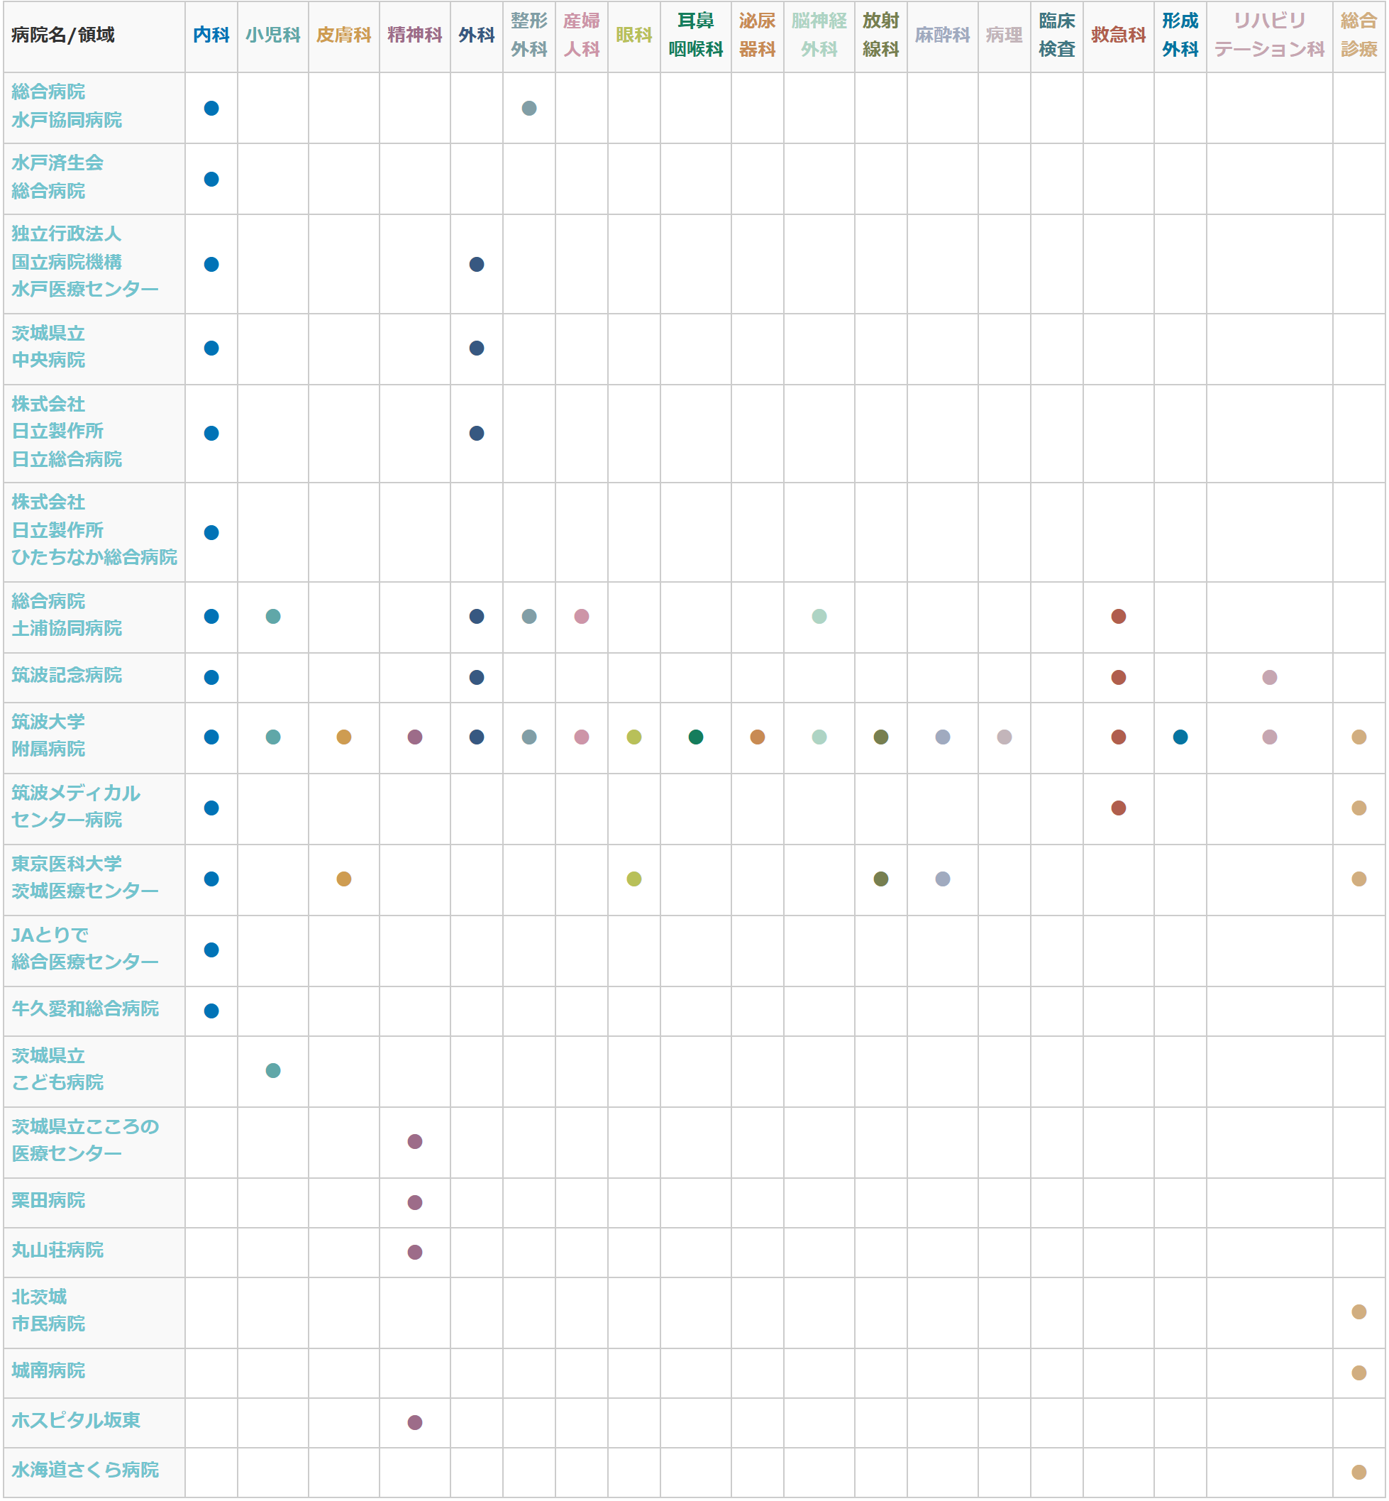
Task: Click リハビリテーション科 dot for 筑波記念病院
Action: tap(1270, 678)
